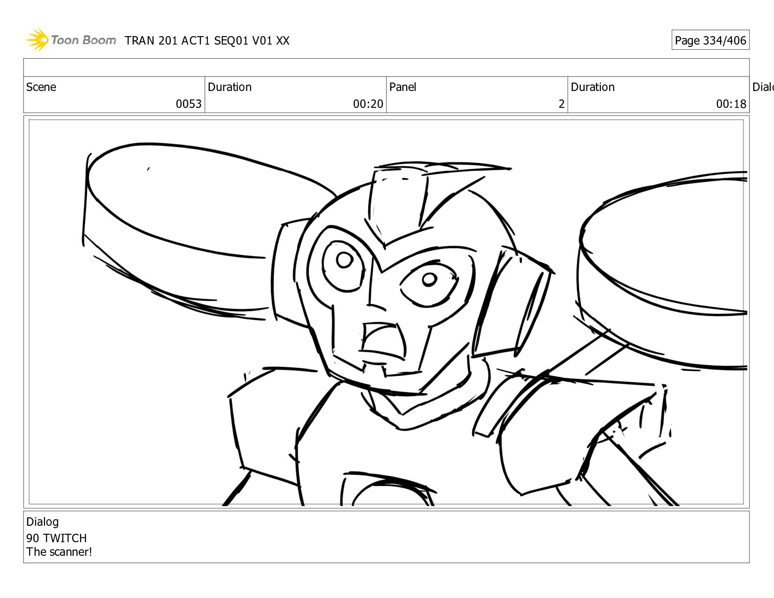Image resolution: width=774 pixels, height=598 pixels.
Task: Select the panel duration value 00:18
Action: pyautogui.click(x=731, y=104)
